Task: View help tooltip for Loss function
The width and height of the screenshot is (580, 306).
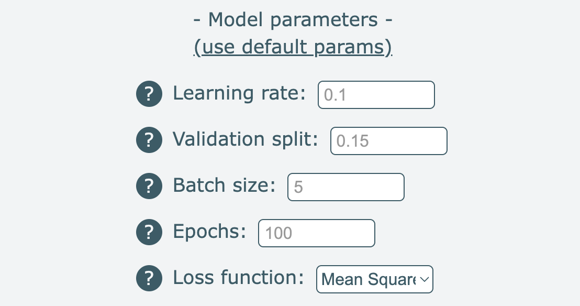Action: point(149,278)
